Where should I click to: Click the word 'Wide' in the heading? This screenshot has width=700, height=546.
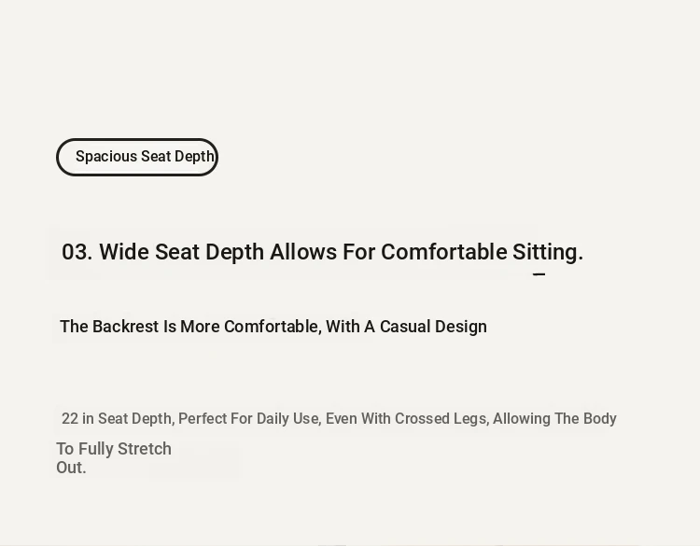click(124, 252)
